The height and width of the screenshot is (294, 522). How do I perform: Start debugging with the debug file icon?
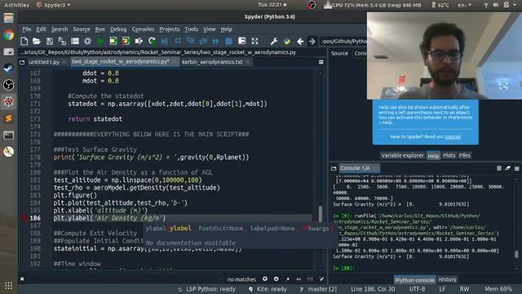tap(165, 42)
